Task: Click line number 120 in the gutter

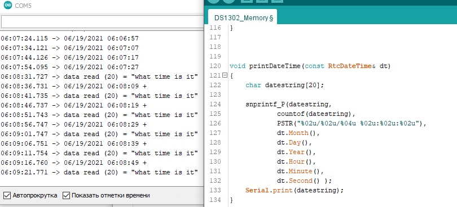Action: pos(216,66)
